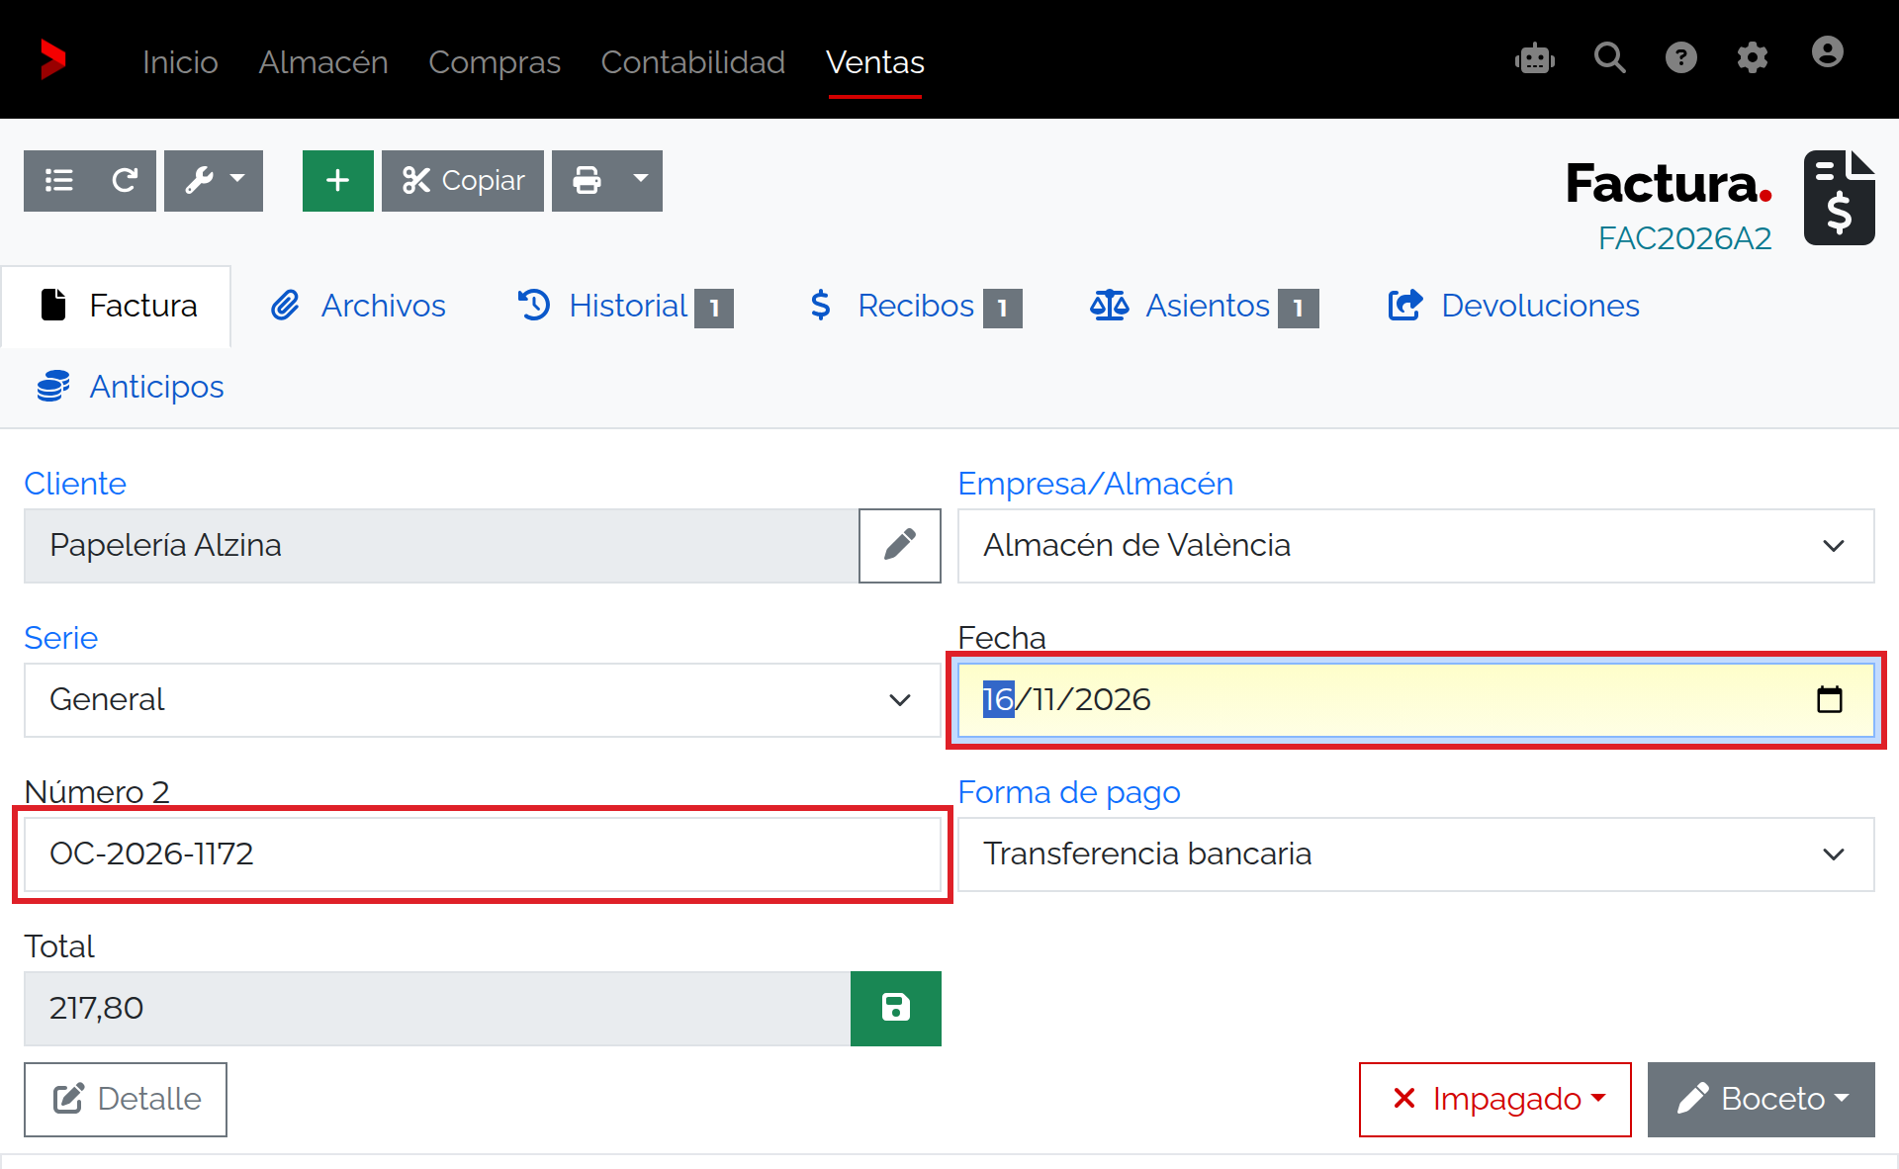Open the Impagado status dropdown

(x=1495, y=1100)
